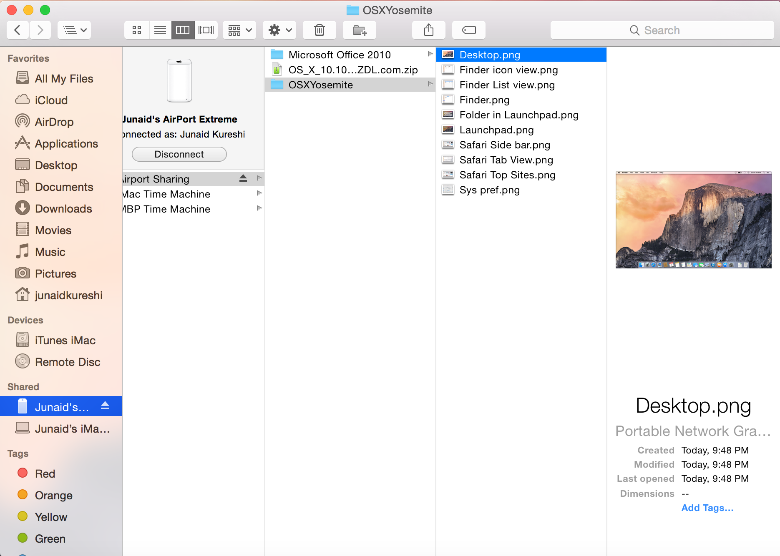Open junaidkureshi home folder
Viewport: 780px width, 556px height.
coord(61,295)
